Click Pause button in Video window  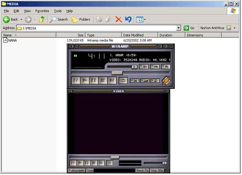pyautogui.click(x=87, y=163)
